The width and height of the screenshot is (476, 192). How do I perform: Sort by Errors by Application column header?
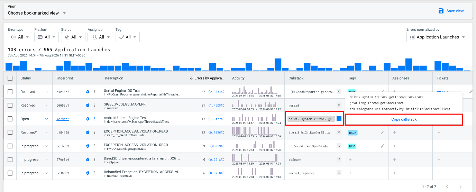(207, 78)
